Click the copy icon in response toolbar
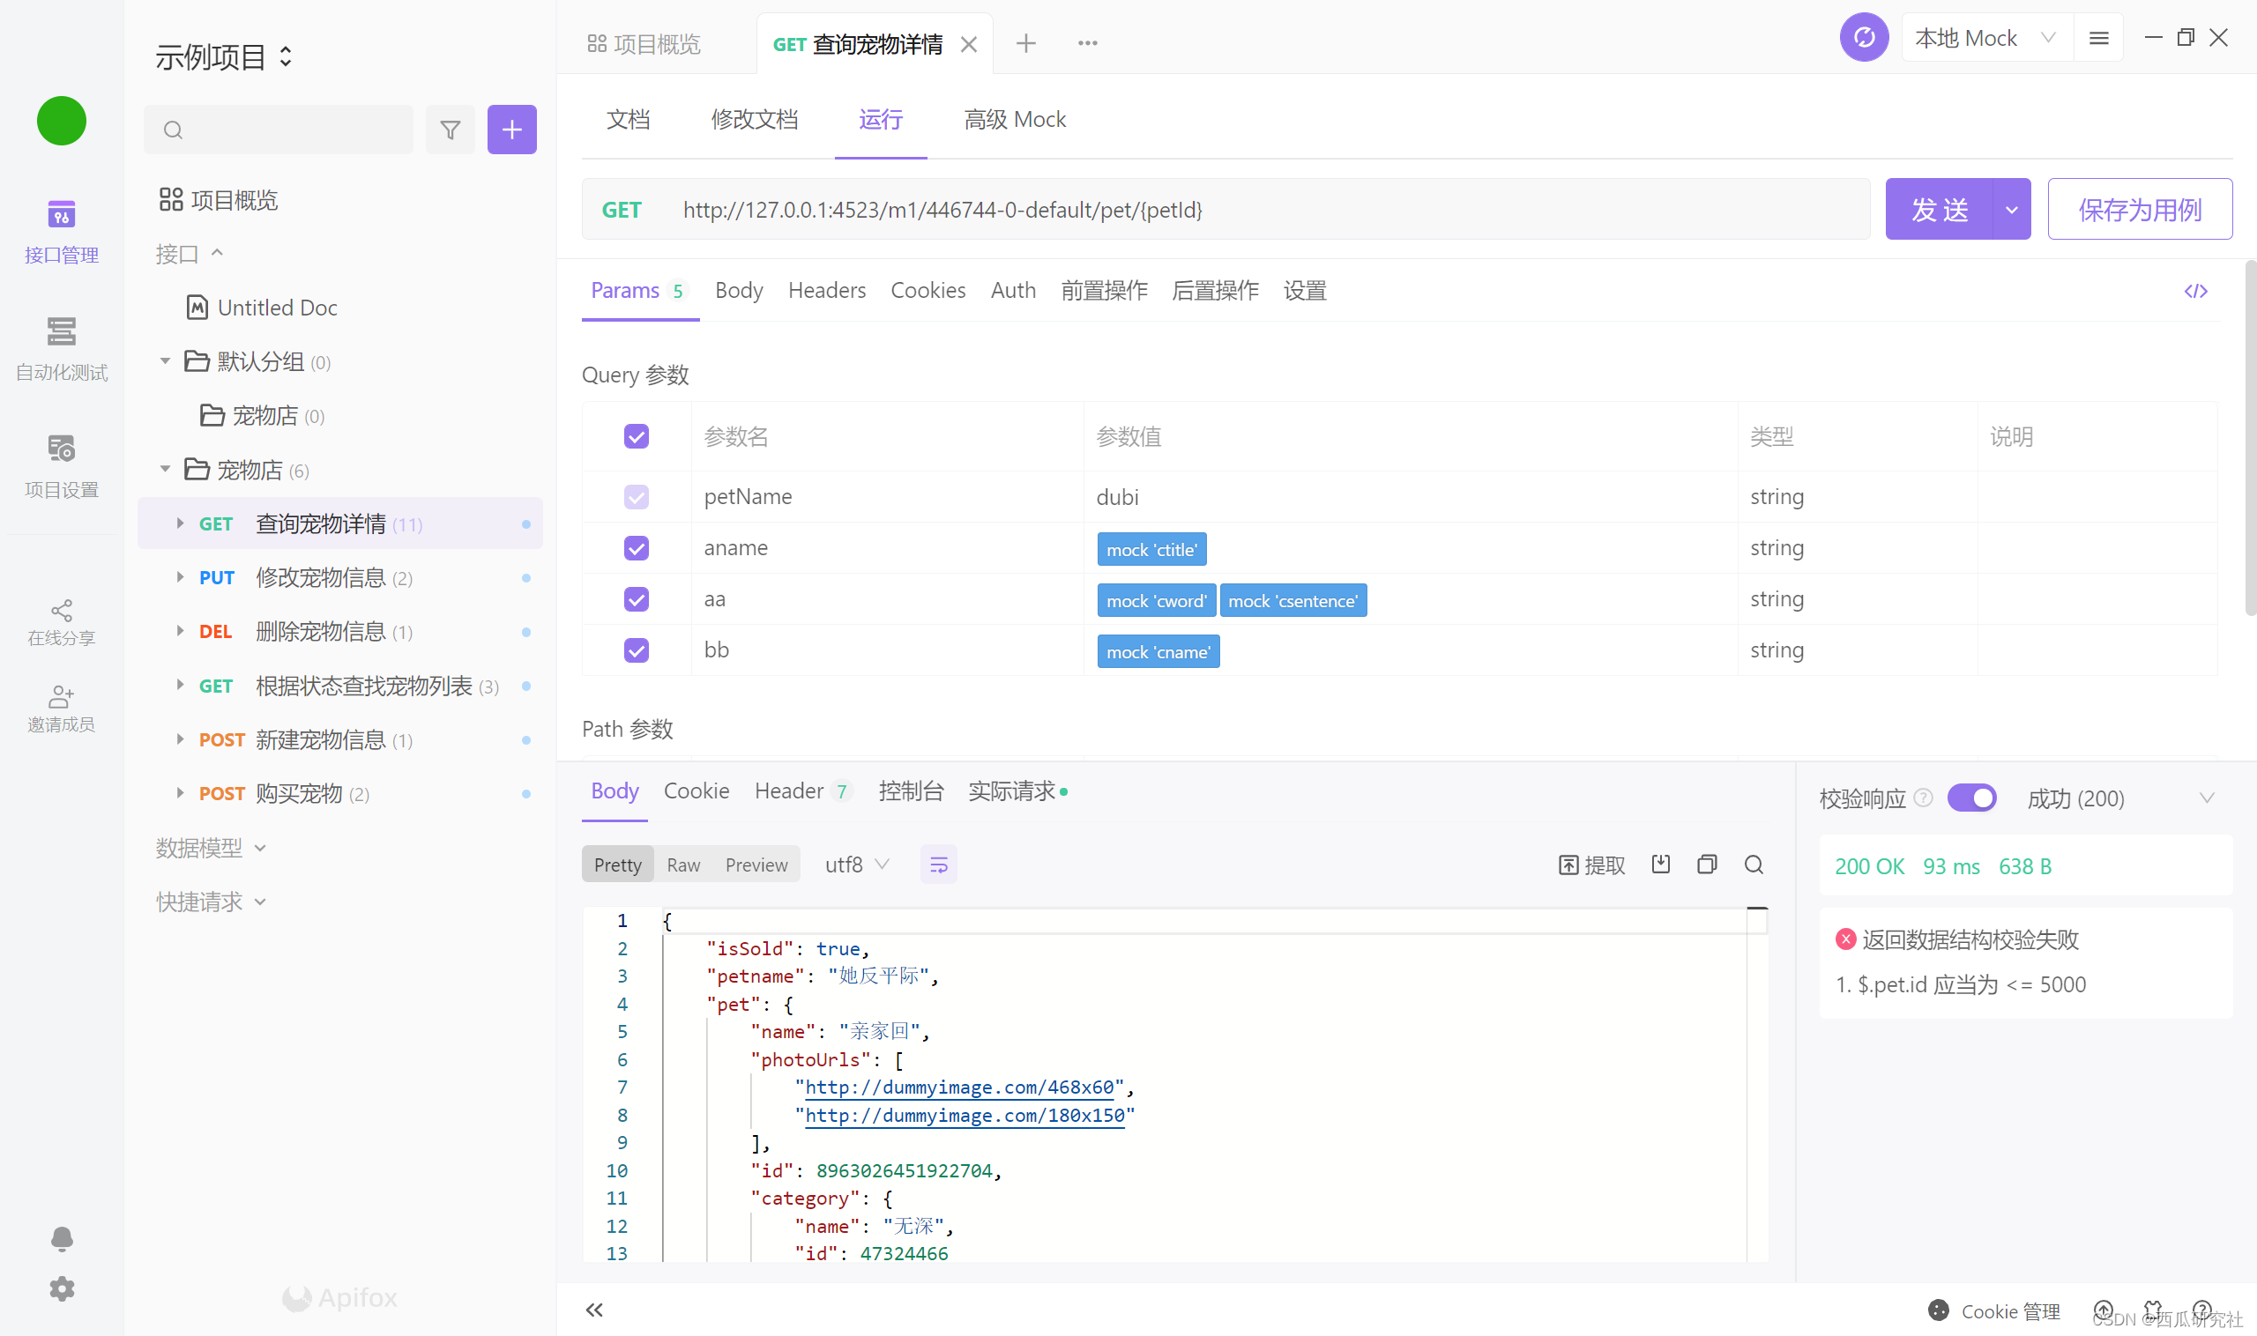Viewport: 2257px width, 1336px height. pyautogui.click(x=1707, y=865)
